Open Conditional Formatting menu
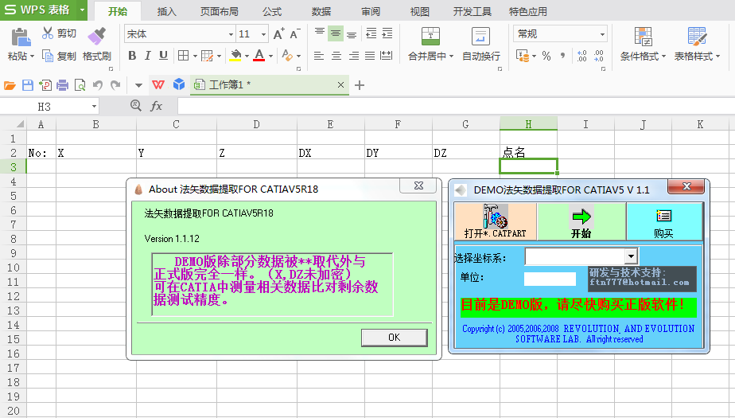Screen dimensions: 735x418 [x=643, y=44]
